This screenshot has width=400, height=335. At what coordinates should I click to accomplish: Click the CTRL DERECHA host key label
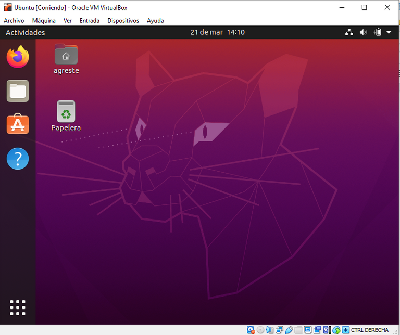click(x=370, y=330)
